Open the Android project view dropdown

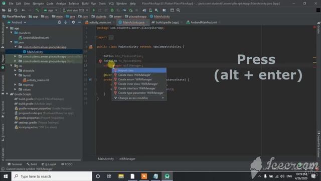coord(17,22)
